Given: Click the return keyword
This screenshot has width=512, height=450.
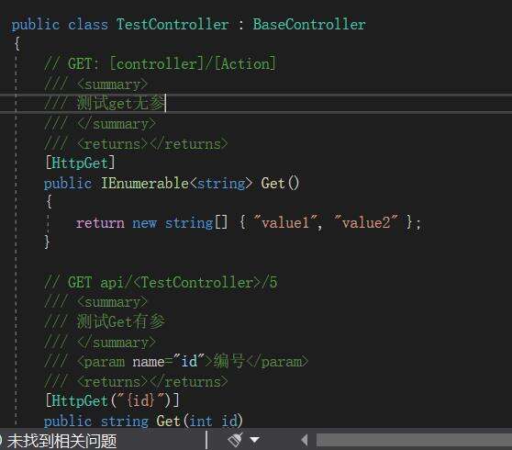Looking at the screenshot, I should pyautogui.click(x=100, y=223).
